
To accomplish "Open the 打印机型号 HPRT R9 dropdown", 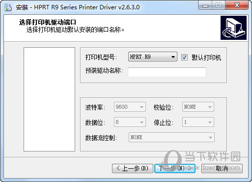I will coord(153,57).
